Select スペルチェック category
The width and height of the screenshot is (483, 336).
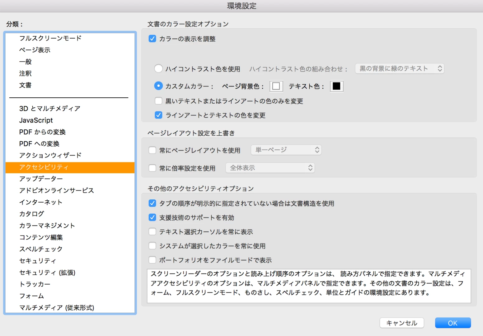point(70,249)
